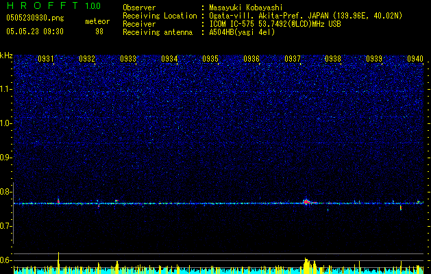Click the 0.8 kHz axis label

click(x=6, y=192)
